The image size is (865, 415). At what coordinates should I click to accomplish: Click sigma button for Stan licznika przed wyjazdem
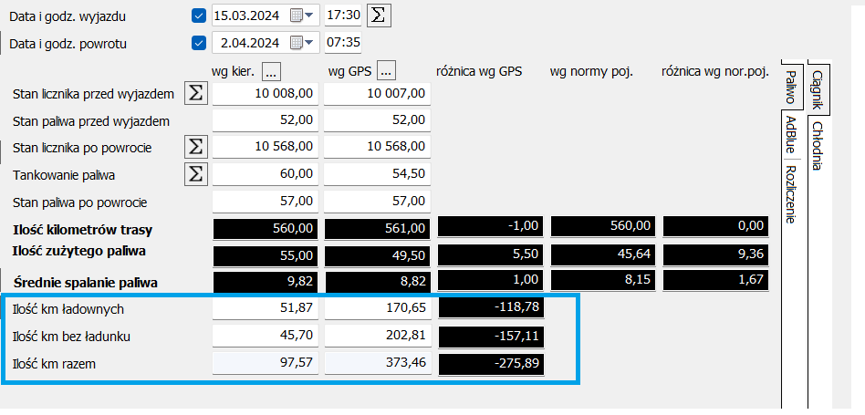(195, 93)
